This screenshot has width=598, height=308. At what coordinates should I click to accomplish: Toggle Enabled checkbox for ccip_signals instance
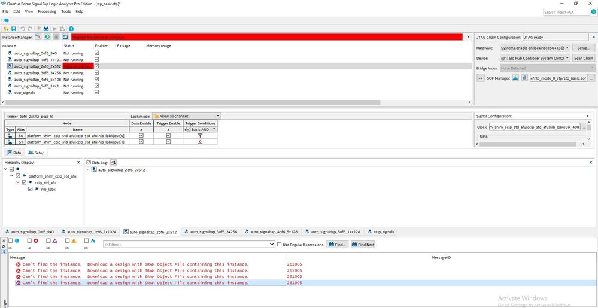[96, 92]
